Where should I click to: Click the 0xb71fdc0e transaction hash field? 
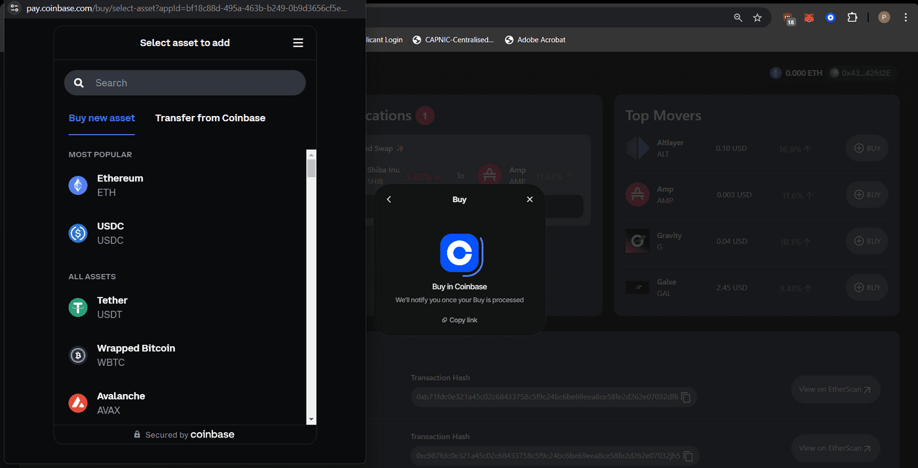click(x=554, y=397)
